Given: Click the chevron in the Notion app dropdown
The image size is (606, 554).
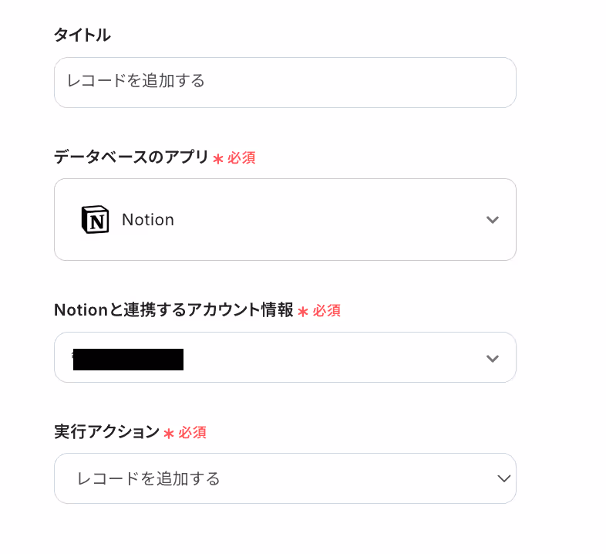Looking at the screenshot, I should tap(493, 220).
